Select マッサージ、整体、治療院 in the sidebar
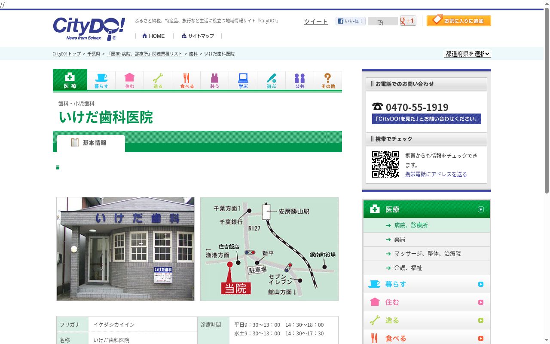Viewport: 550px width, 344px height. pyautogui.click(x=427, y=254)
